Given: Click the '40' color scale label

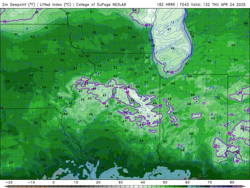Looking at the screenshot, I should (x=143, y=182).
